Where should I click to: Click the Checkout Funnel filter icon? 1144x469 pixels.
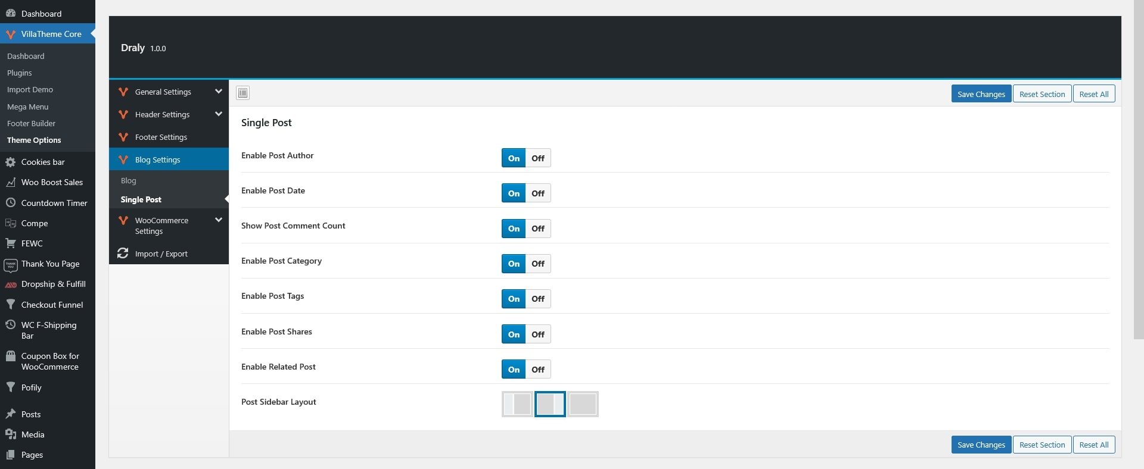11,305
